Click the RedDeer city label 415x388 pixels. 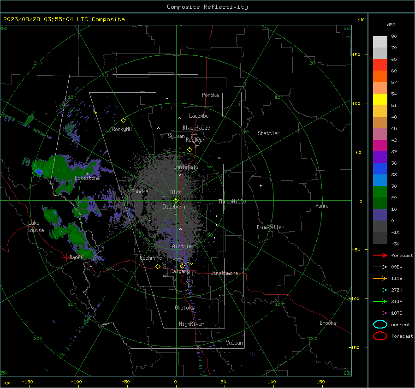point(196,140)
